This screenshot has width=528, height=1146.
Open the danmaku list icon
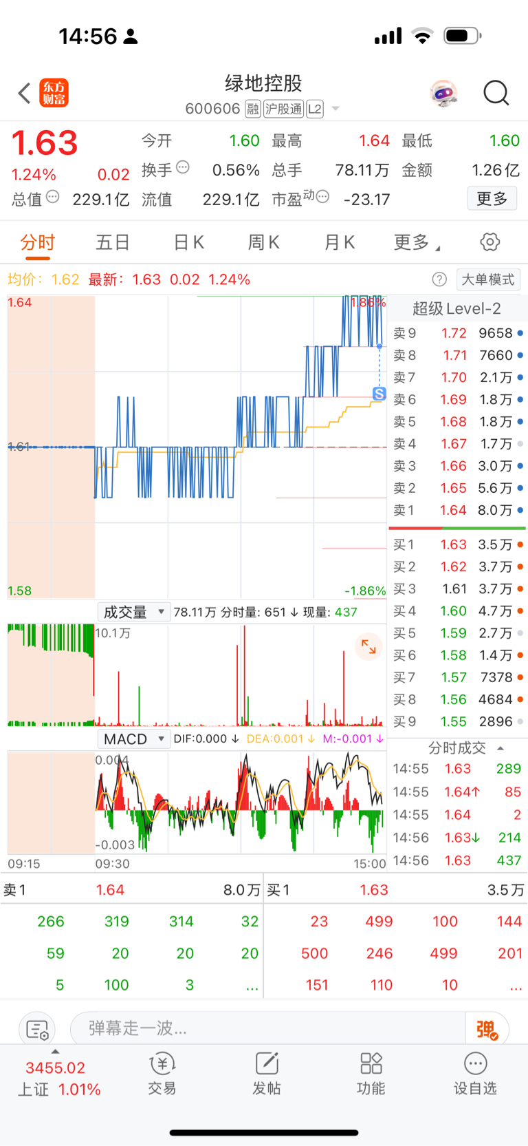[37, 1030]
